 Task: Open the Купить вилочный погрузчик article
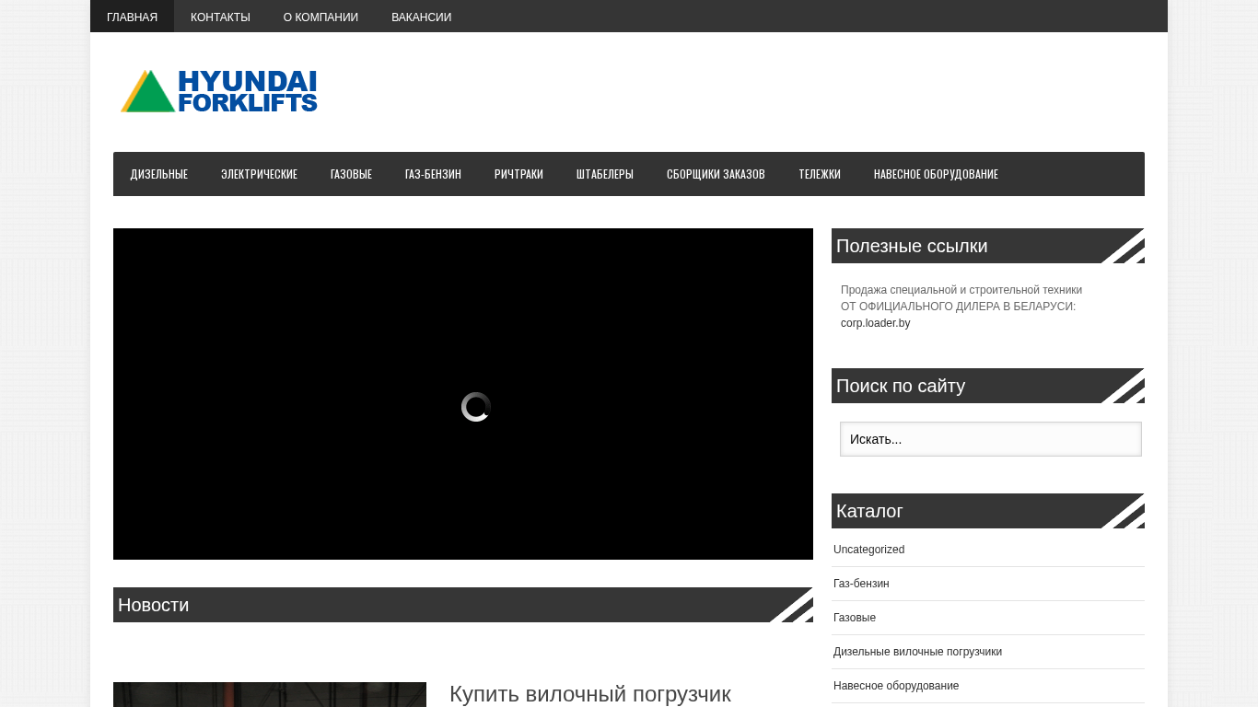(x=589, y=694)
